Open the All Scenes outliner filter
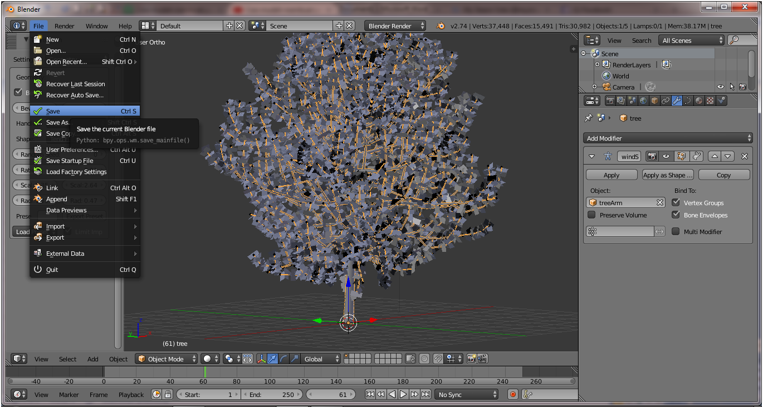The width and height of the screenshot is (763, 407). [x=691, y=40]
